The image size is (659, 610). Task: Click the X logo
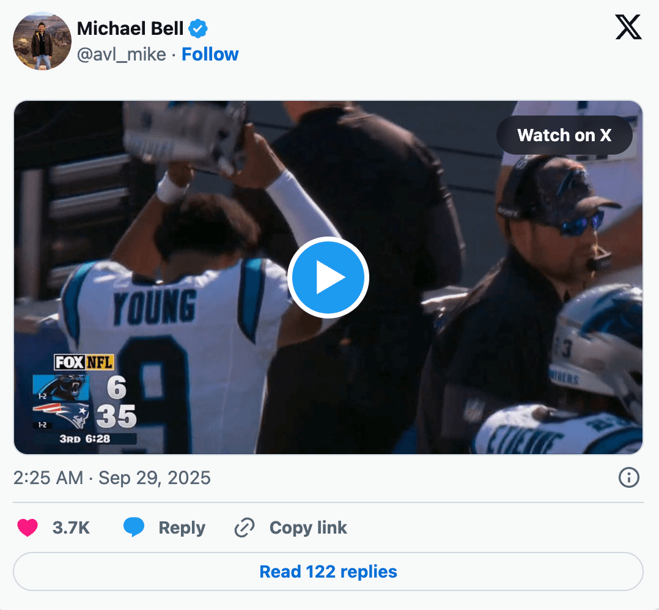click(x=628, y=29)
